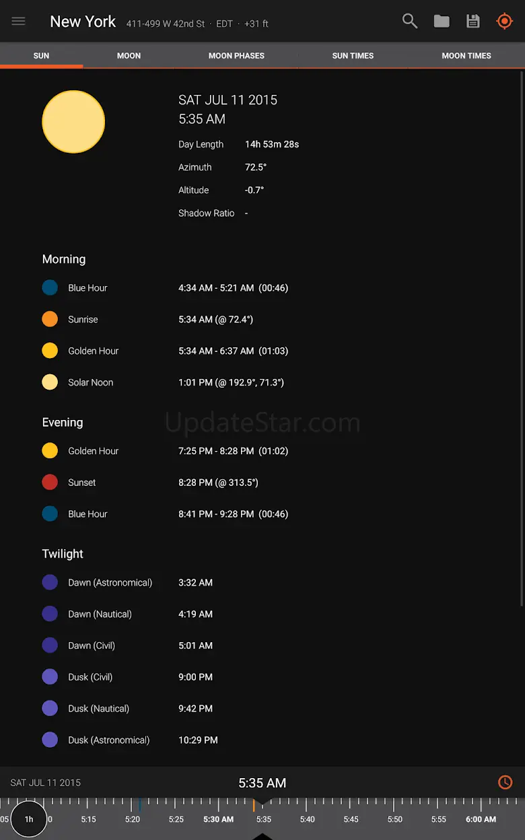Viewport: 525px width, 840px height.
Task: Click the 1h timeline interval button
Action: pos(29,819)
